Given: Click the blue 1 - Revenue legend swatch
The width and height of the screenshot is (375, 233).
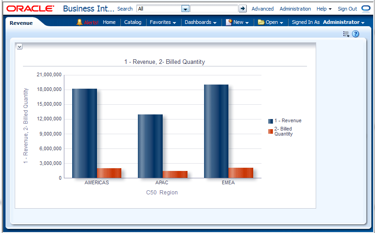Looking at the screenshot, I should (x=271, y=121).
